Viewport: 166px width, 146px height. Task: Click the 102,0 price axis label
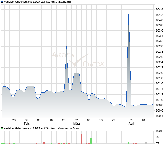159,73
